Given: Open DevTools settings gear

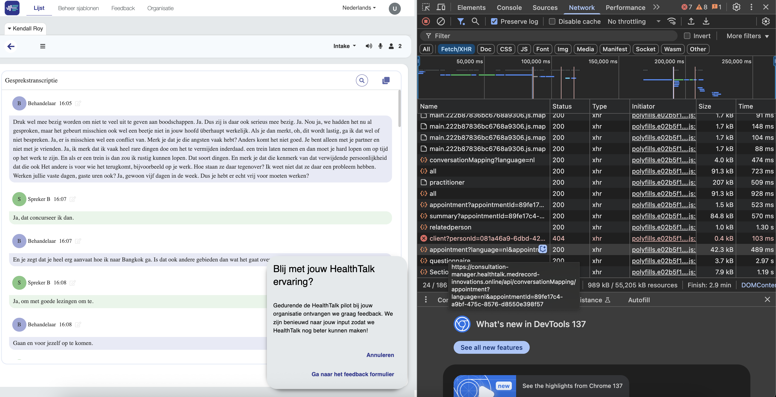Looking at the screenshot, I should pos(736,7).
